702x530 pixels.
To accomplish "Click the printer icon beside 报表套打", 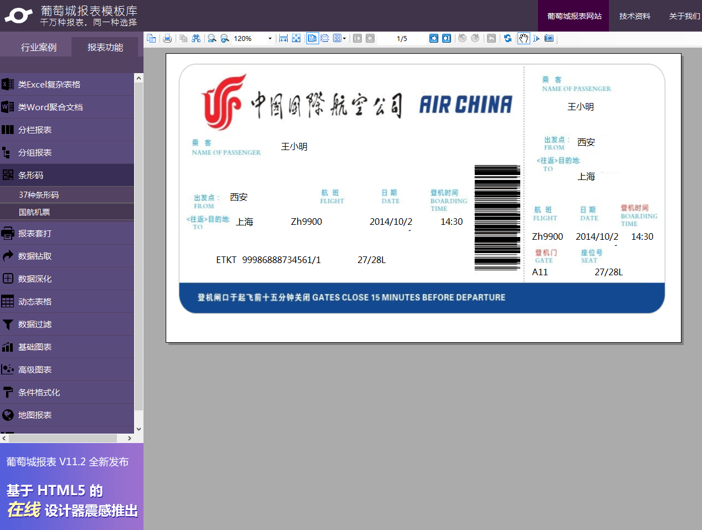I will click(x=8, y=233).
